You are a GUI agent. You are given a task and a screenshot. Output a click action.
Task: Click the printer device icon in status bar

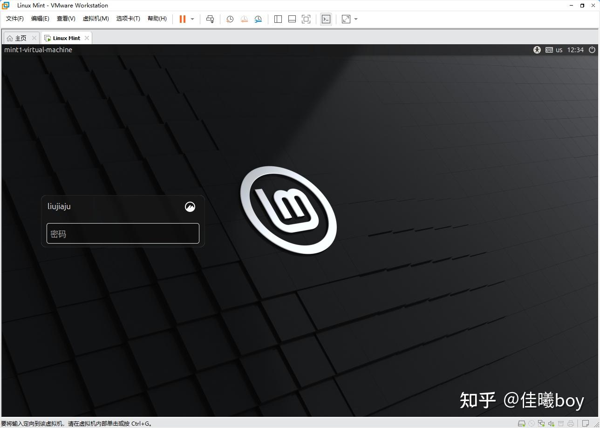[x=571, y=424]
